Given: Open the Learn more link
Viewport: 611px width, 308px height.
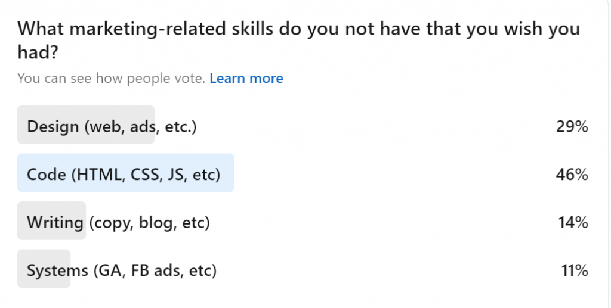Looking at the screenshot, I should [246, 78].
